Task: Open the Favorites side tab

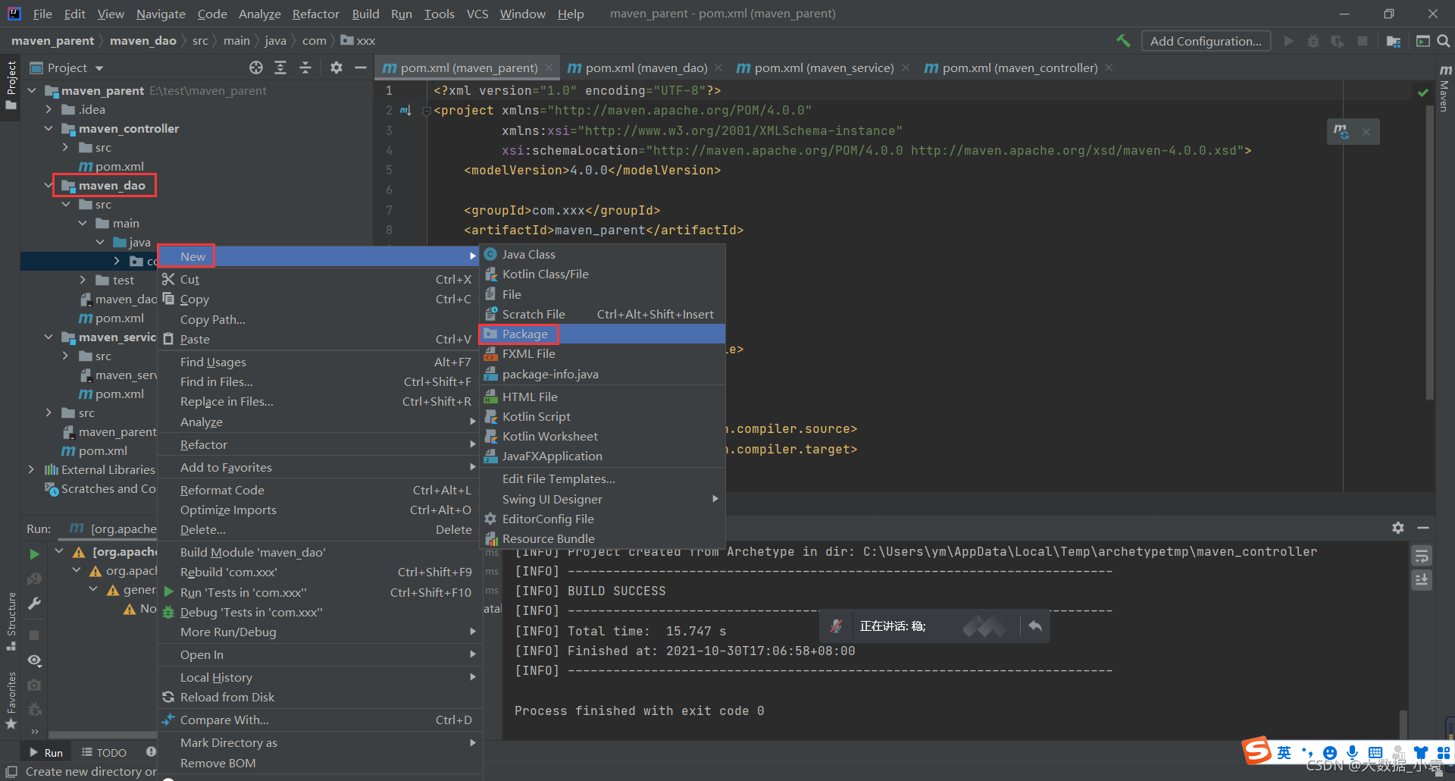Action: [11, 701]
